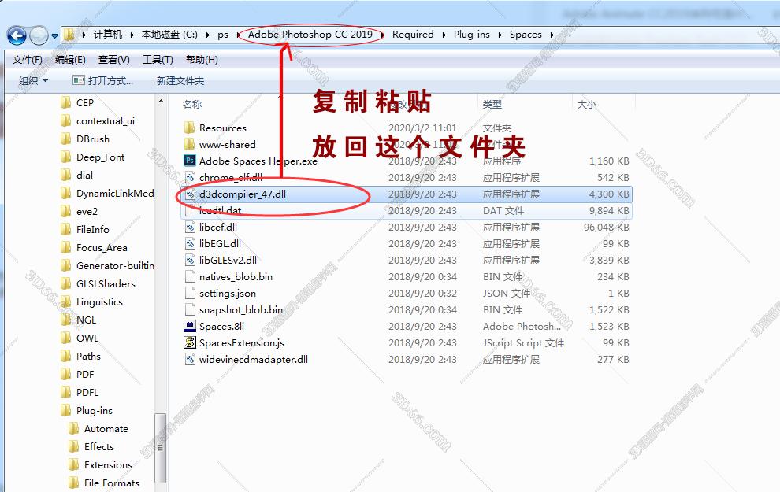
Task: Select the Deep_Font folder in the tree
Action: 92,157
